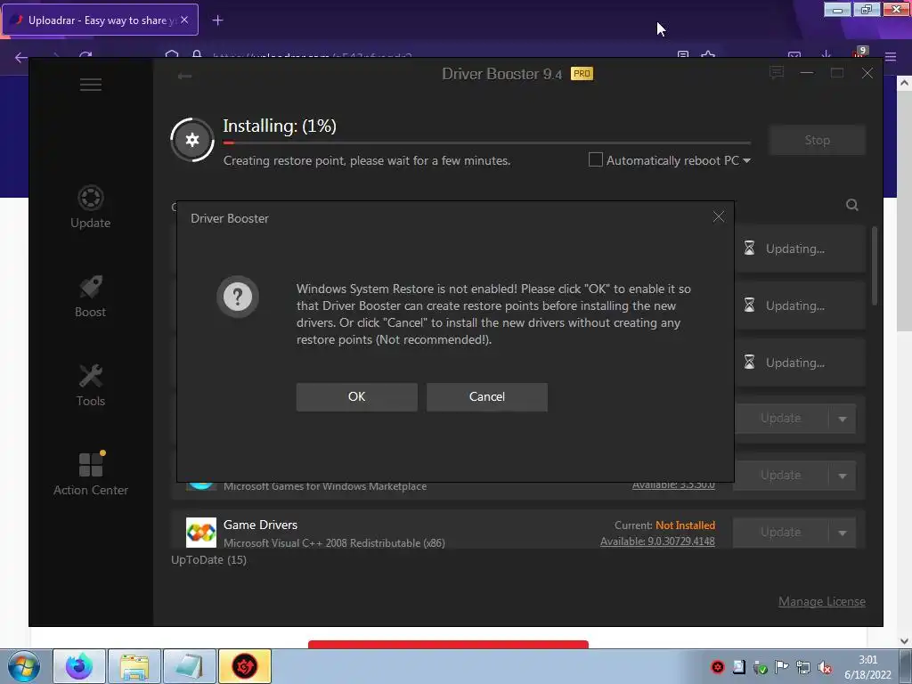Open Firefox from the taskbar
Viewport: 912px width, 684px height.
(x=79, y=666)
